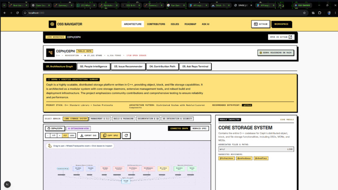Click the Module Inspector label
Screen dimensions: 338x190
click(230, 119)
